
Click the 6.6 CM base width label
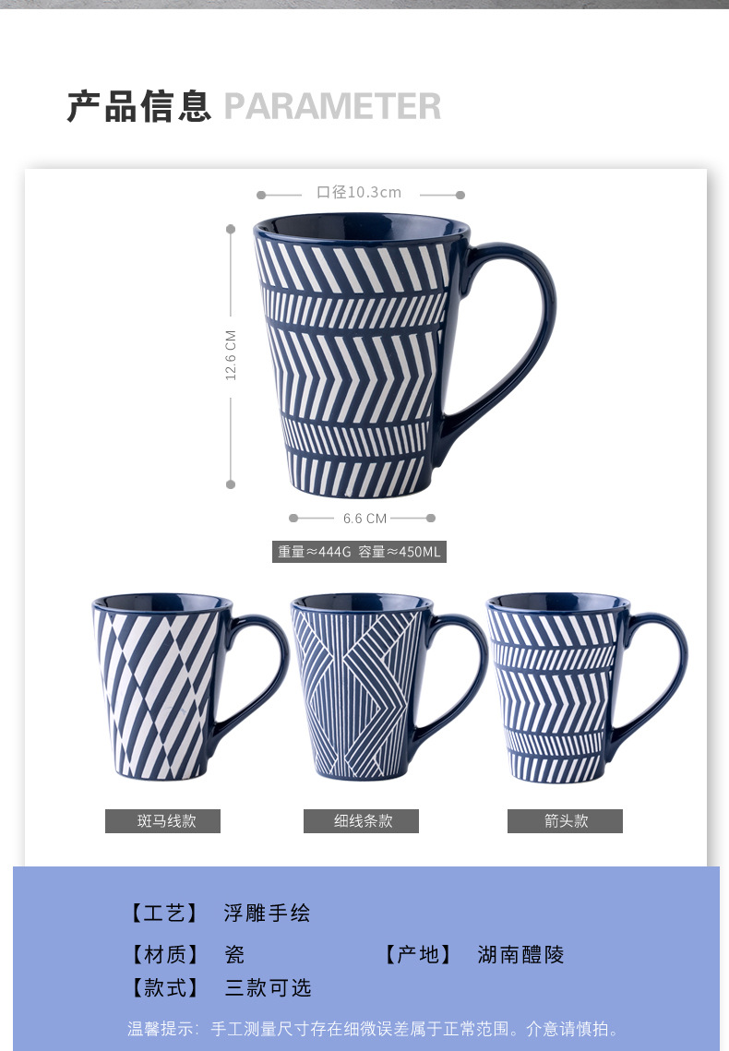click(x=364, y=519)
